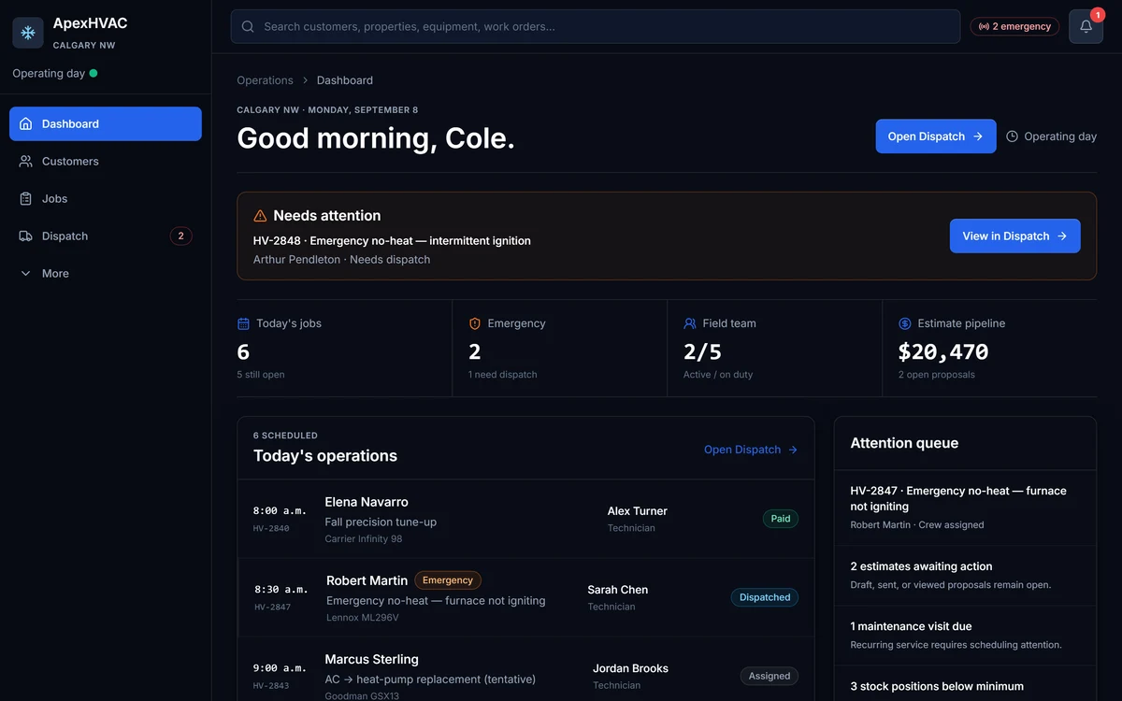Image resolution: width=1122 pixels, height=701 pixels.
Task: Click the orange Emergency tag on Robert Martin
Action: [x=448, y=580]
